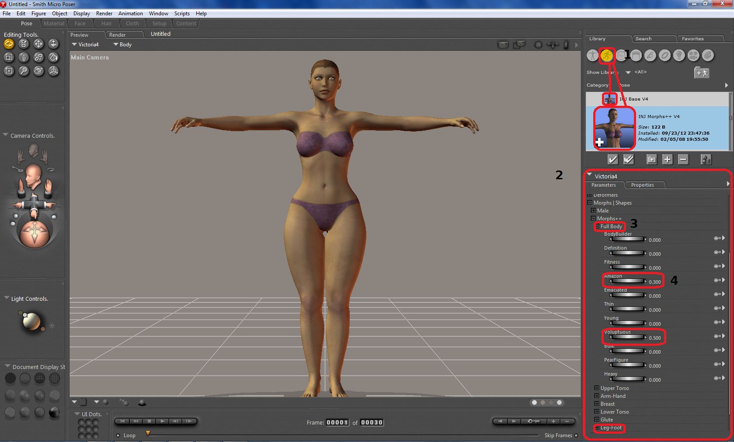Select the INJ Base V4 thumbnail

609,99
